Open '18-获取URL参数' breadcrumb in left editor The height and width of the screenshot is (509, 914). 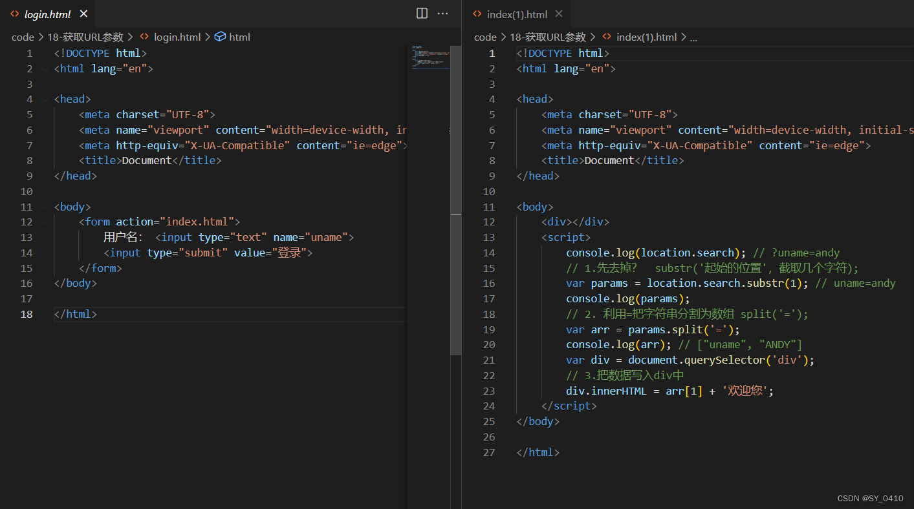(x=85, y=37)
